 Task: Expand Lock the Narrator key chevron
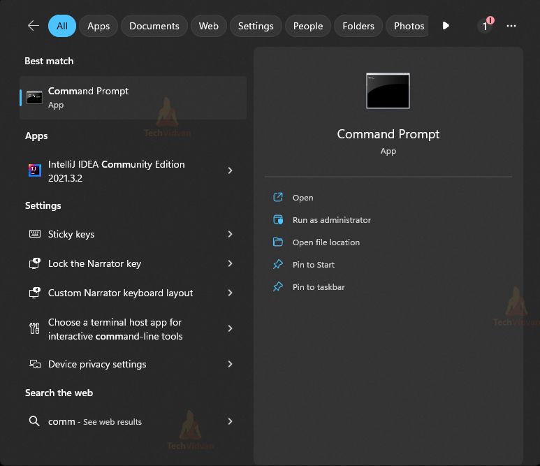[230, 263]
